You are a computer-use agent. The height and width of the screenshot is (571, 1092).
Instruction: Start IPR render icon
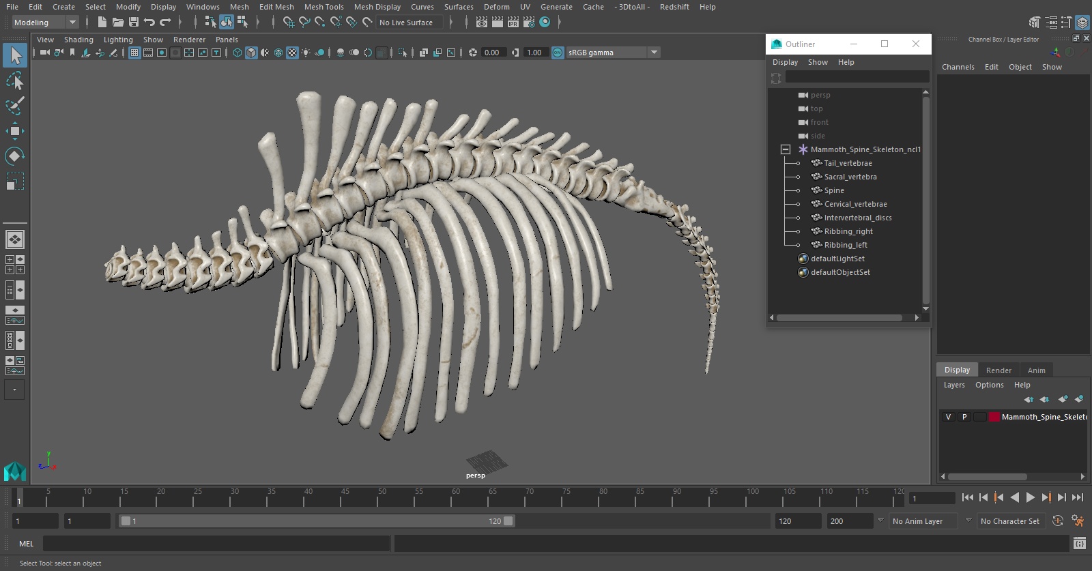point(513,23)
